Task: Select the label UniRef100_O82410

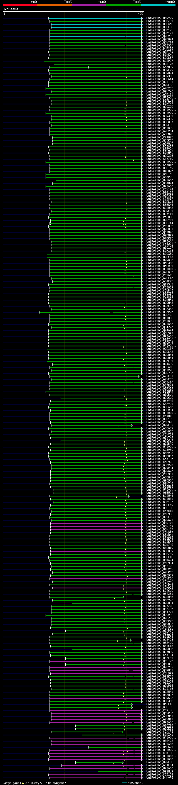Action: coord(159,382)
